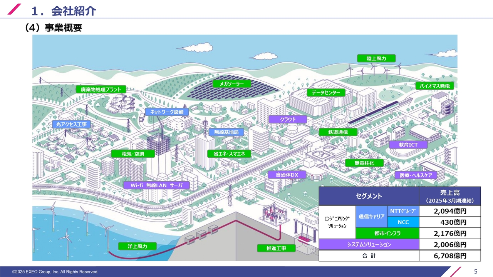This screenshot has height=277, width=493.
Task: Click the 都市インフラ green table cell
Action: point(387,234)
